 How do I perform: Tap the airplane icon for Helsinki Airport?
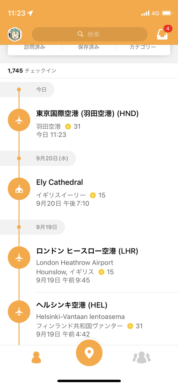[x=19, y=312]
